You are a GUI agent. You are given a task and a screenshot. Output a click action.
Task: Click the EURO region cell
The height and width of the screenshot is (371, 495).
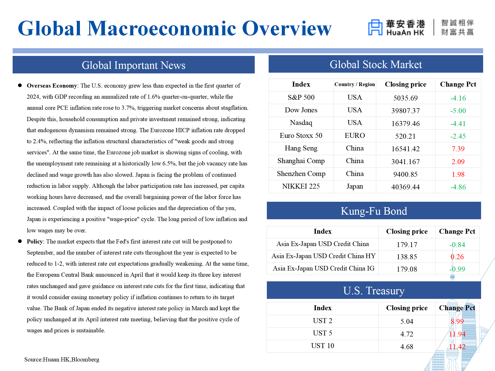(355, 136)
